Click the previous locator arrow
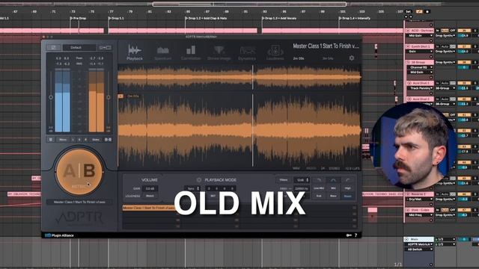 pyautogui.click(x=406, y=16)
